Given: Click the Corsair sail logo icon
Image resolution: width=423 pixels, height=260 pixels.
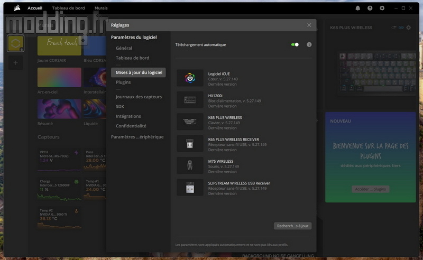Looking at the screenshot, I should [x=17, y=8].
